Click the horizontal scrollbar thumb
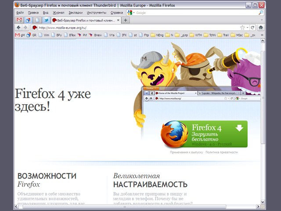281x211 pixels. (124, 207)
